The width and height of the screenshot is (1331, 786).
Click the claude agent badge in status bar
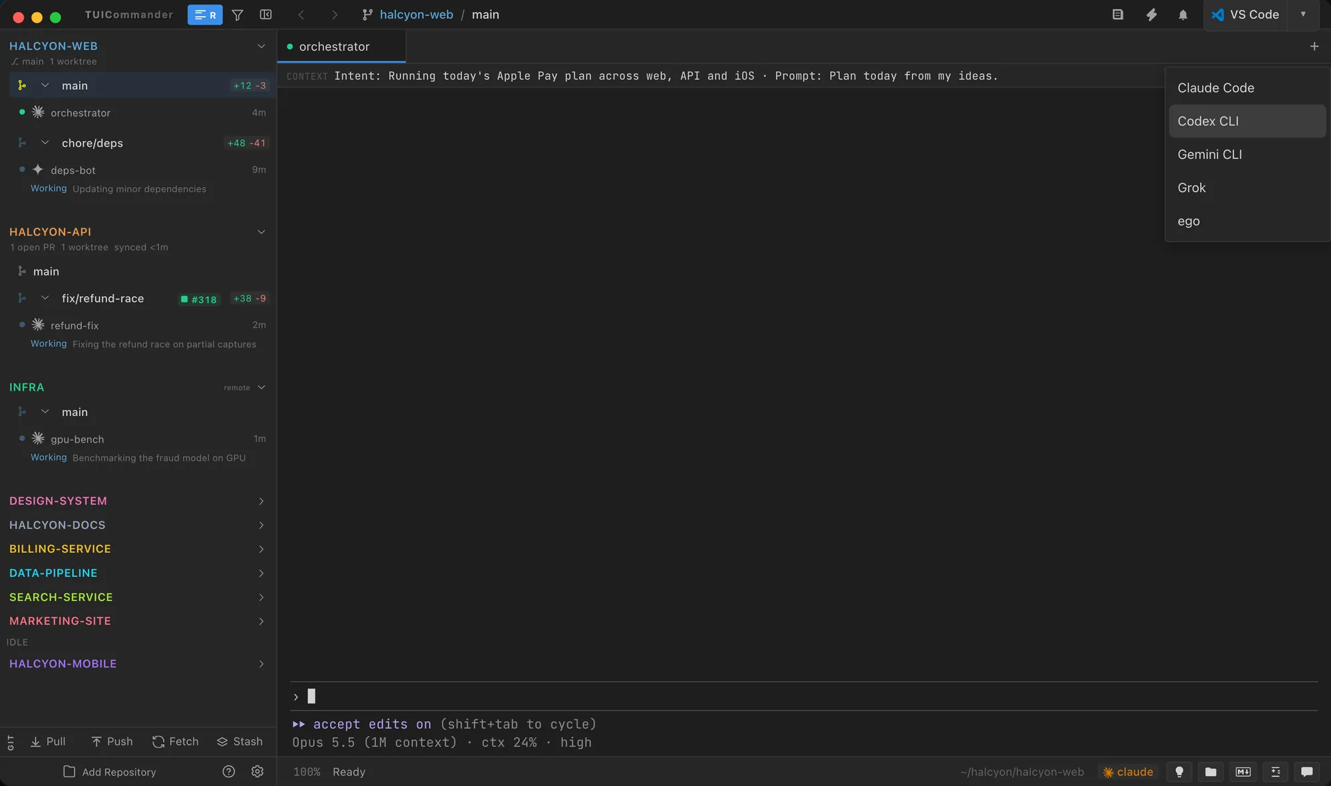1128,772
